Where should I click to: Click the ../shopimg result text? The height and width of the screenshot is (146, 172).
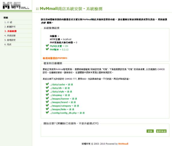pyautogui.click(x=60, y=95)
